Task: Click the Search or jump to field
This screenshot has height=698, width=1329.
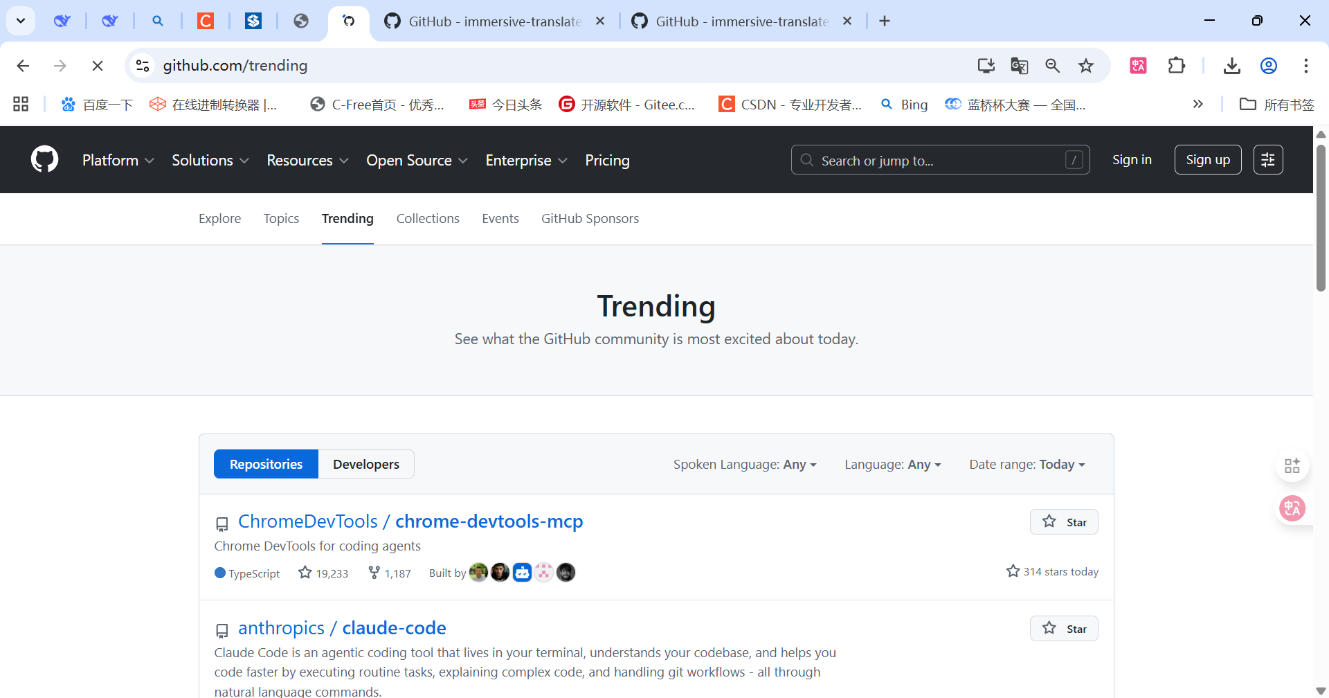Action: coord(940,160)
